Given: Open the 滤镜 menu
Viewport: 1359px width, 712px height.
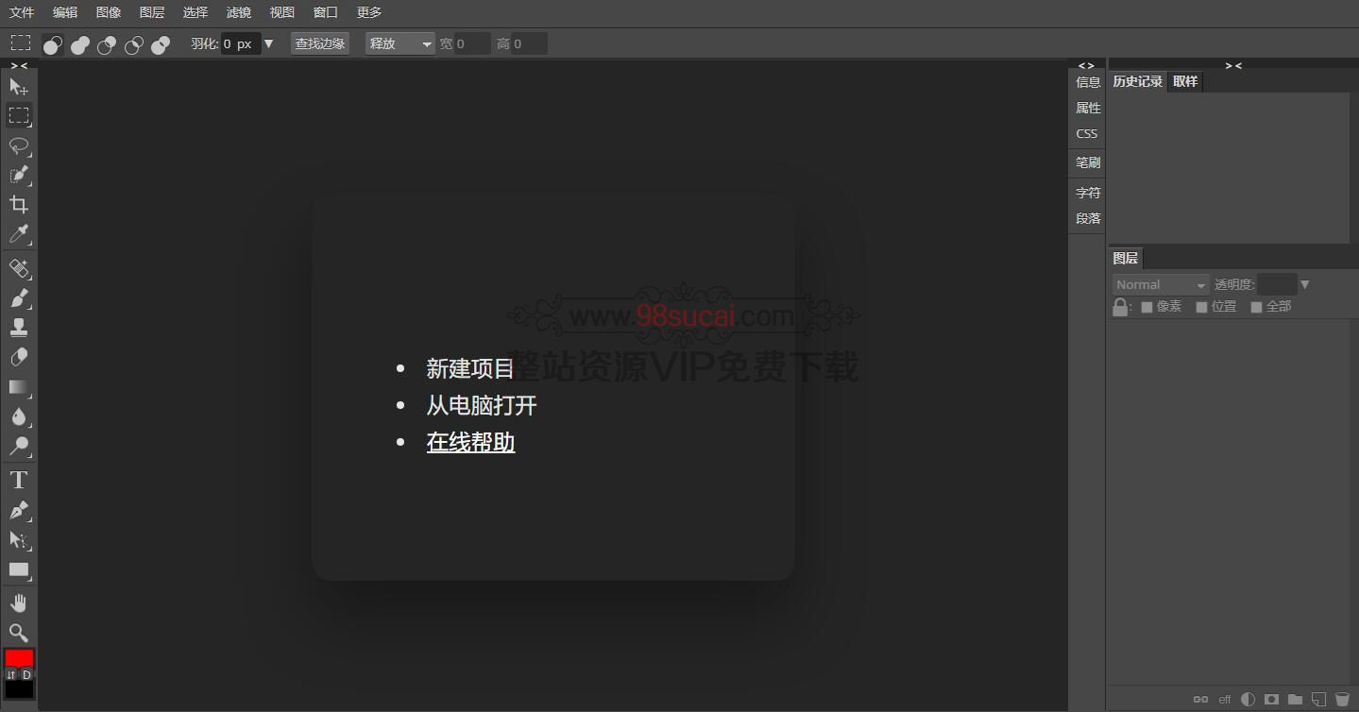Looking at the screenshot, I should pyautogui.click(x=238, y=12).
